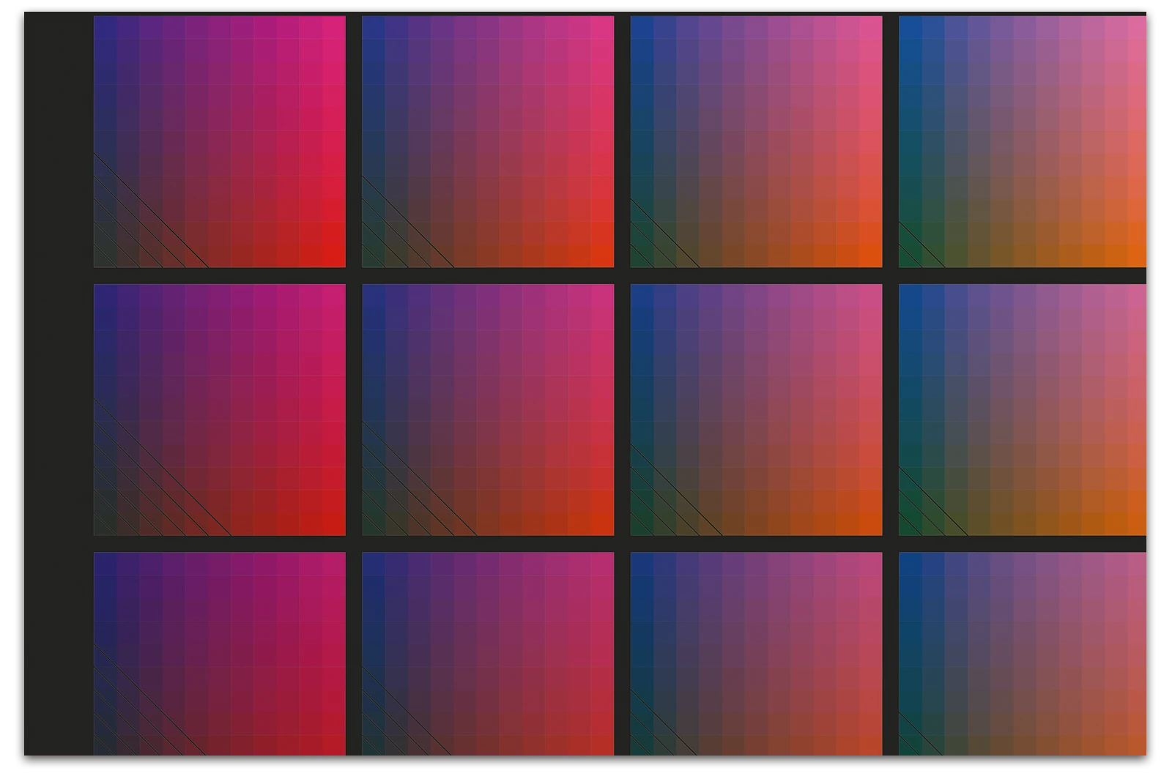This screenshot has height=776, width=1172.
Task: Select the bright red corner swatch in first chart
Action: point(334,255)
